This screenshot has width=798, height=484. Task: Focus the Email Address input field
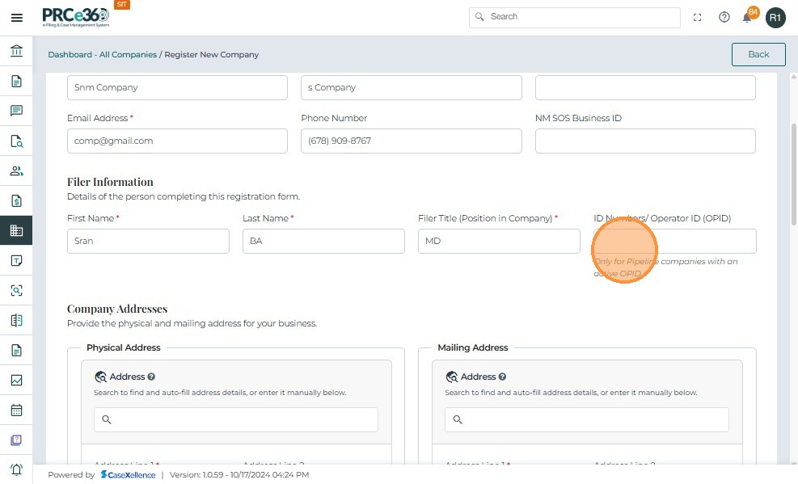[177, 141]
